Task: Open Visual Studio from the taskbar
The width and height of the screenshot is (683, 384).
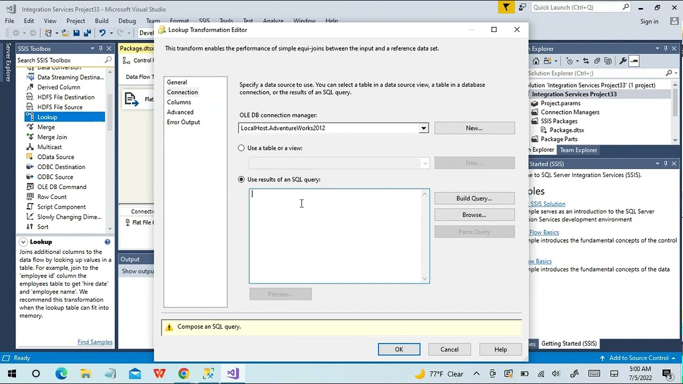Action: pyautogui.click(x=233, y=373)
